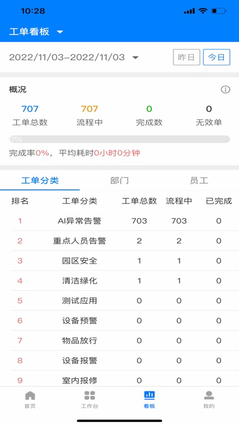Open the info icon beside 概况
The width and height of the screenshot is (239, 426).
click(225, 89)
